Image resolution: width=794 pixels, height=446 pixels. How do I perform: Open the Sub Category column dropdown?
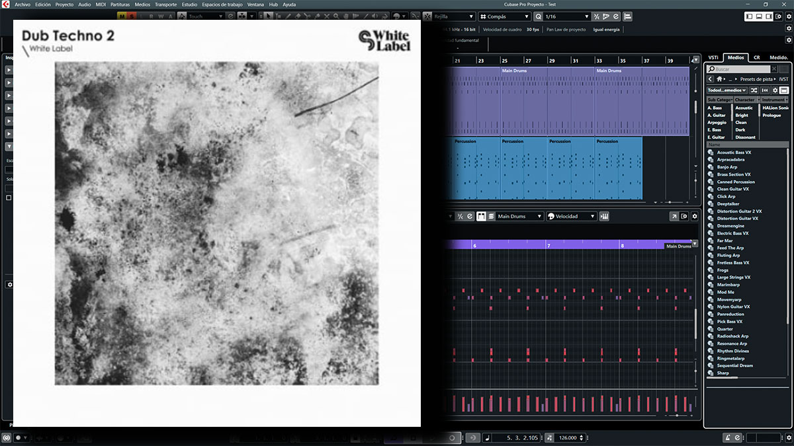tap(719, 100)
